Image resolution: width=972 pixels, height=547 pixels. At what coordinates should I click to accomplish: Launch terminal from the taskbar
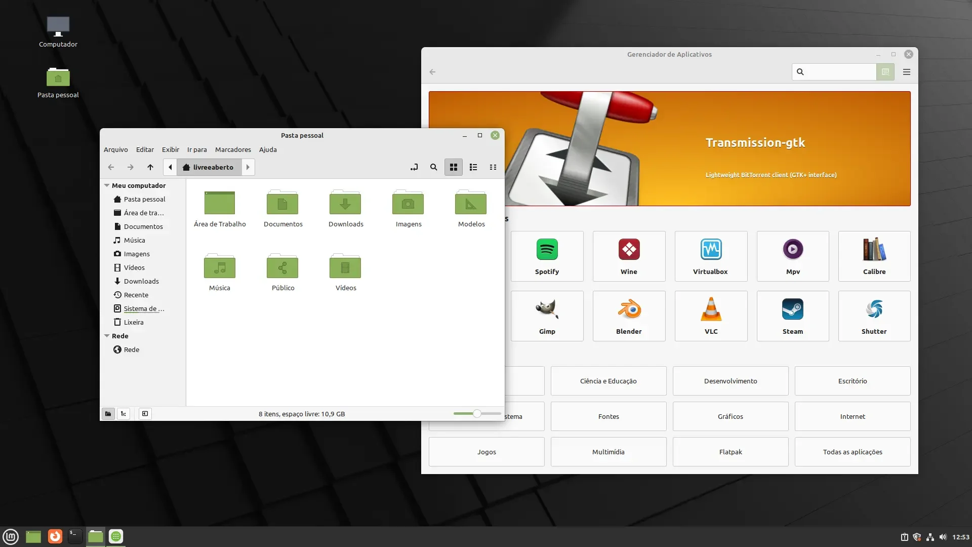click(75, 536)
